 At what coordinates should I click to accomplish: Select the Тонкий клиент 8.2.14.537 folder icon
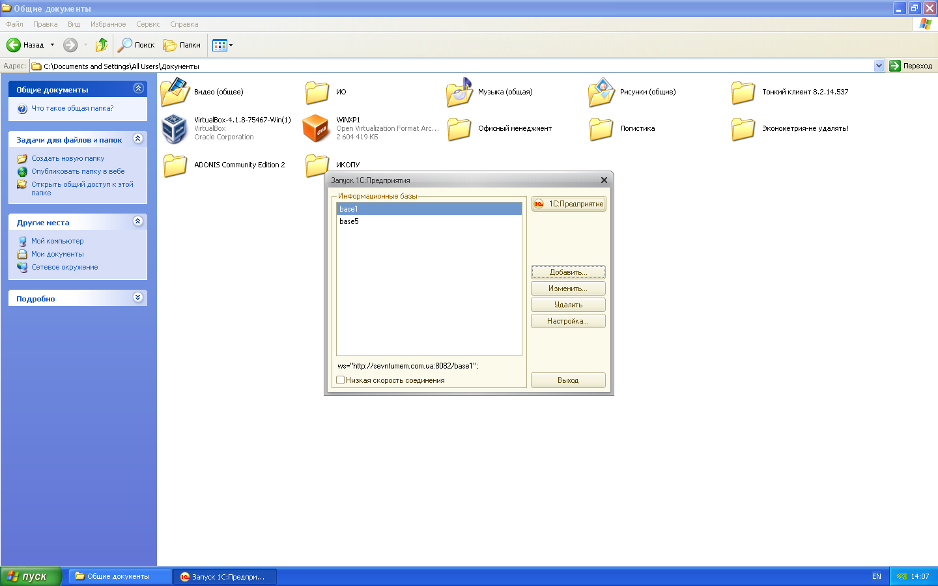(x=743, y=92)
